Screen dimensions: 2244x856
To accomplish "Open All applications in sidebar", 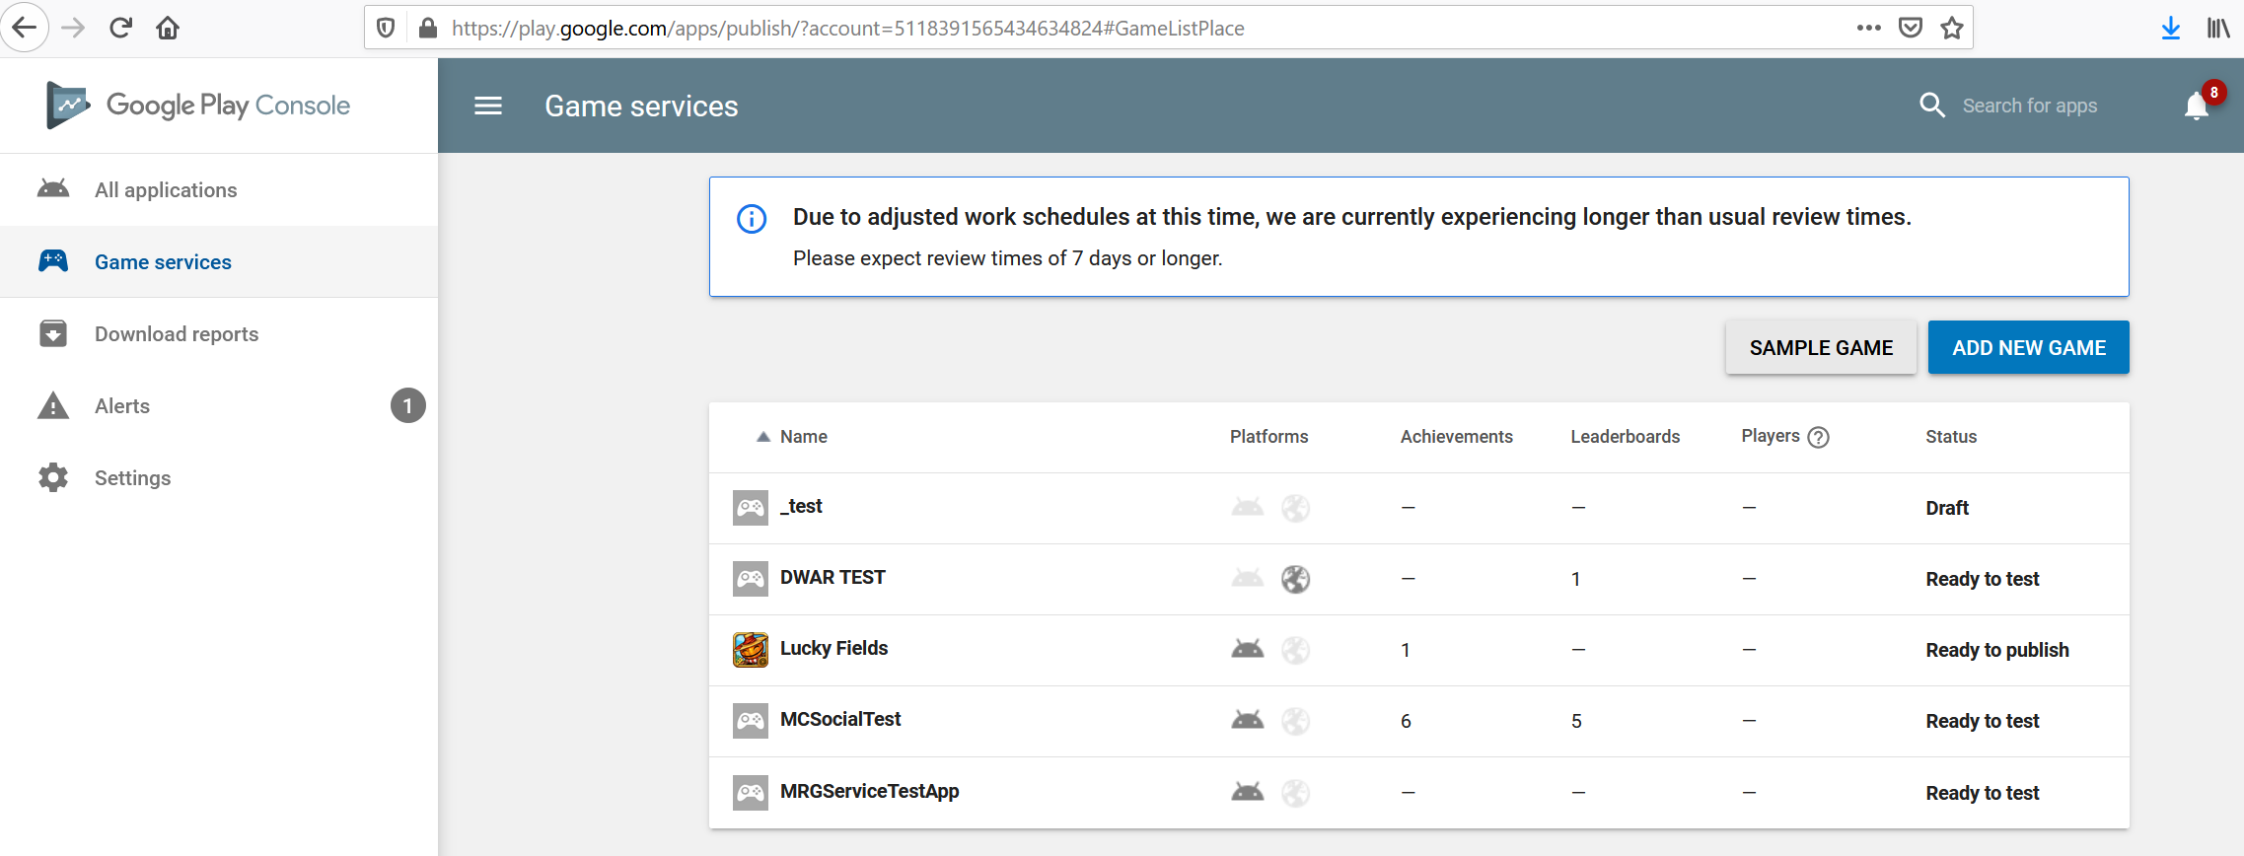I will coord(219,189).
